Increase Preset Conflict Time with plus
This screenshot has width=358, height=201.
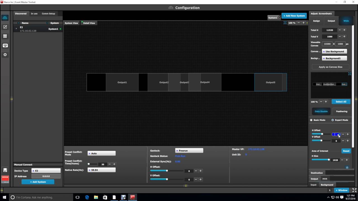click(114, 164)
